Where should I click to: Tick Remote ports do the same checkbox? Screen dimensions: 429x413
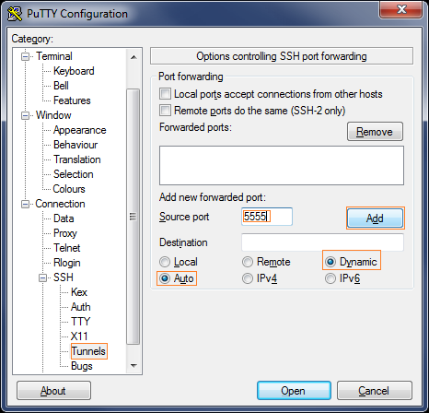[165, 110]
